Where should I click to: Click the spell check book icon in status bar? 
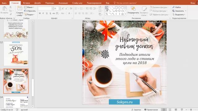[17, 110]
